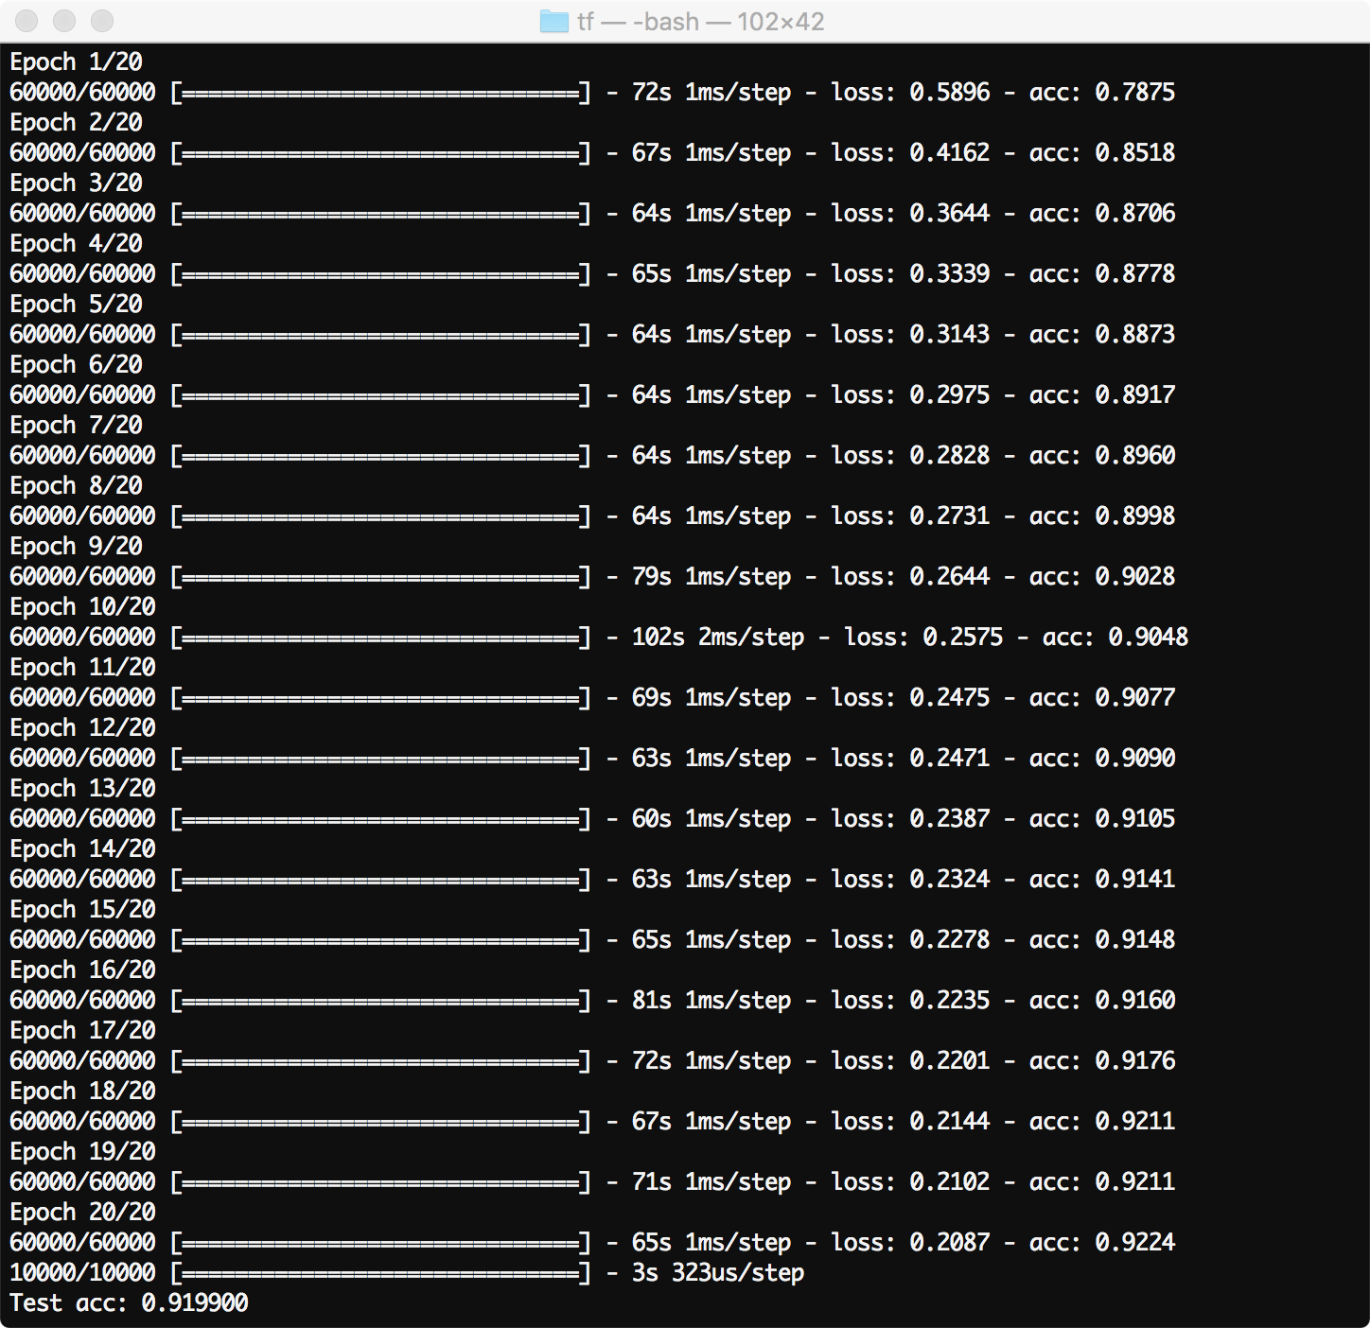The height and width of the screenshot is (1328, 1370).
Task: Click the folder icon in the title bar
Action: [553, 21]
